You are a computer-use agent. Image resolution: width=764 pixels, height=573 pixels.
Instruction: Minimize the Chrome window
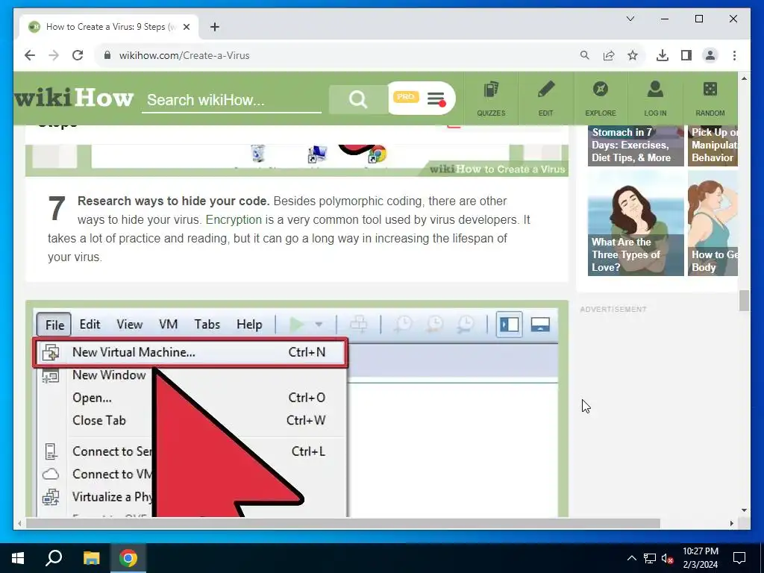click(665, 19)
